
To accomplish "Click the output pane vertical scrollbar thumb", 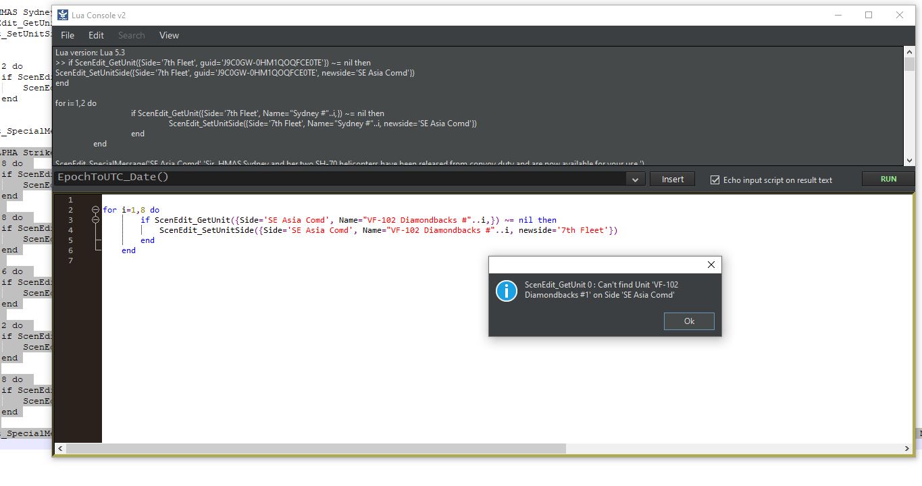I will (x=909, y=64).
